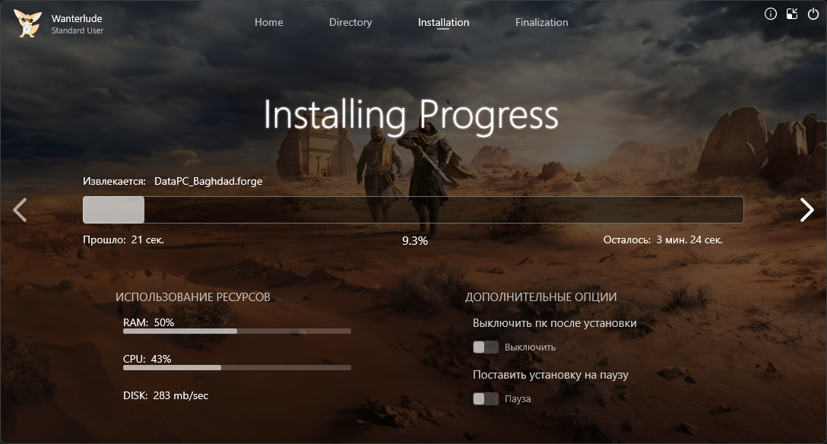Click the fennec fox avatar logo
The height and width of the screenshot is (444, 827).
coord(28,24)
